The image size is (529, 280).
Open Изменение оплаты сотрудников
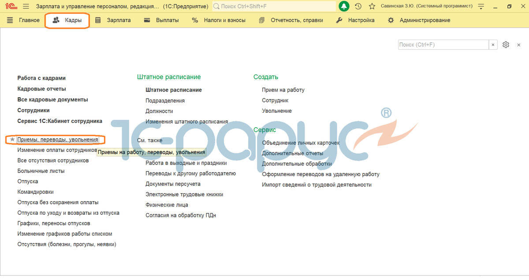[57, 150]
